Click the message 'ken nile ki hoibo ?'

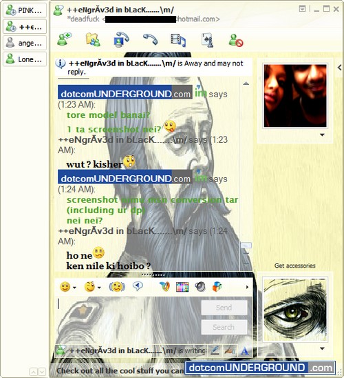(109, 266)
